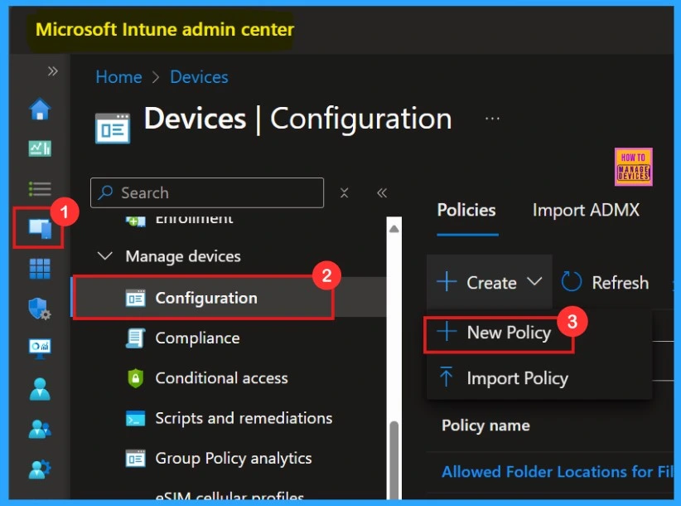Click Devices breadcrumb link

tap(199, 77)
